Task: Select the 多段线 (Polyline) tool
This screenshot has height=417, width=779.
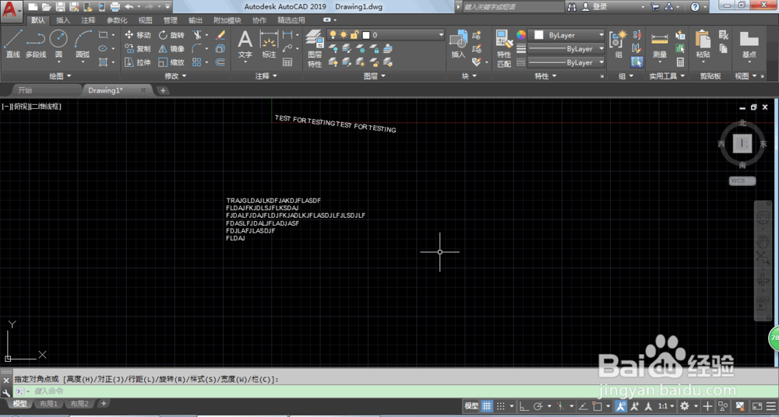Action: (x=36, y=44)
